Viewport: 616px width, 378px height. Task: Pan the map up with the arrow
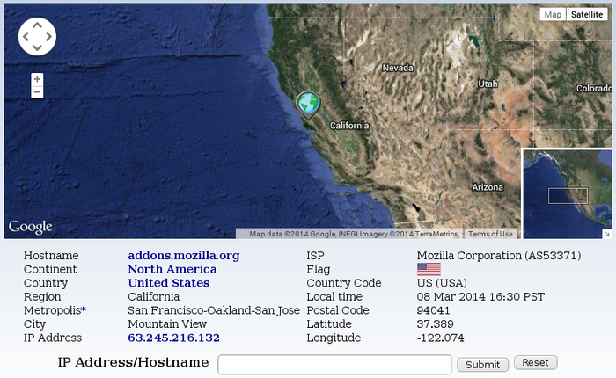[x=37, y=25]
